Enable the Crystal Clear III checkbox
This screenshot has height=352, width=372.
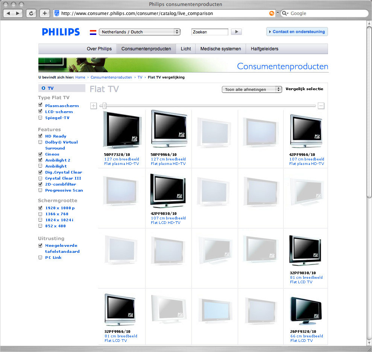(x=40, y=178)
